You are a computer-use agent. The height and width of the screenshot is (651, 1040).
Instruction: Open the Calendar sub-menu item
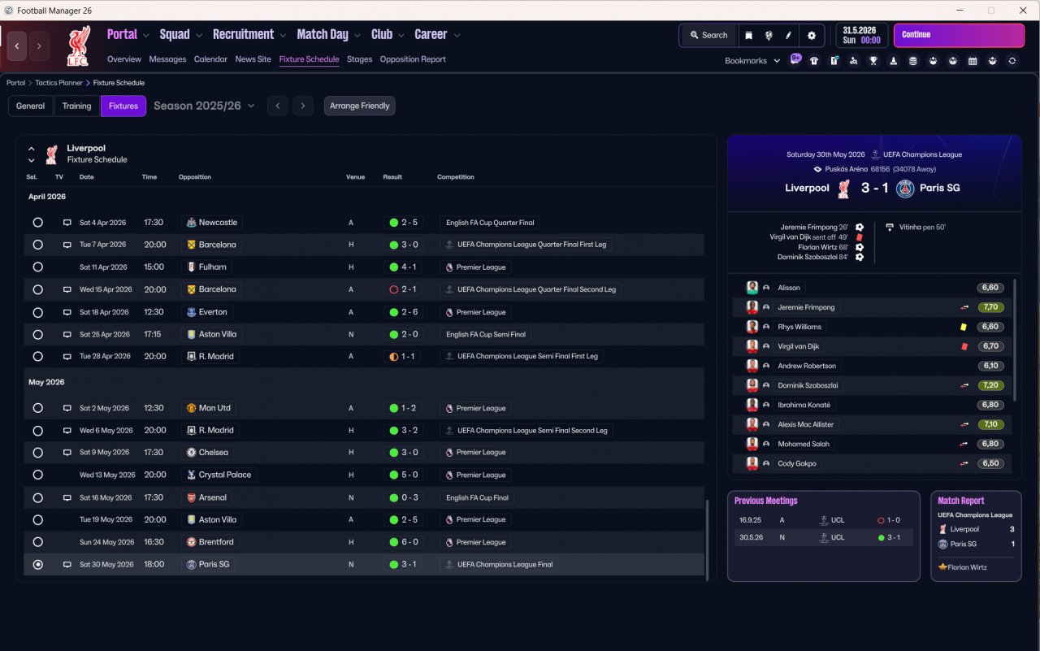pyautogui.click(x=210, y=59)
